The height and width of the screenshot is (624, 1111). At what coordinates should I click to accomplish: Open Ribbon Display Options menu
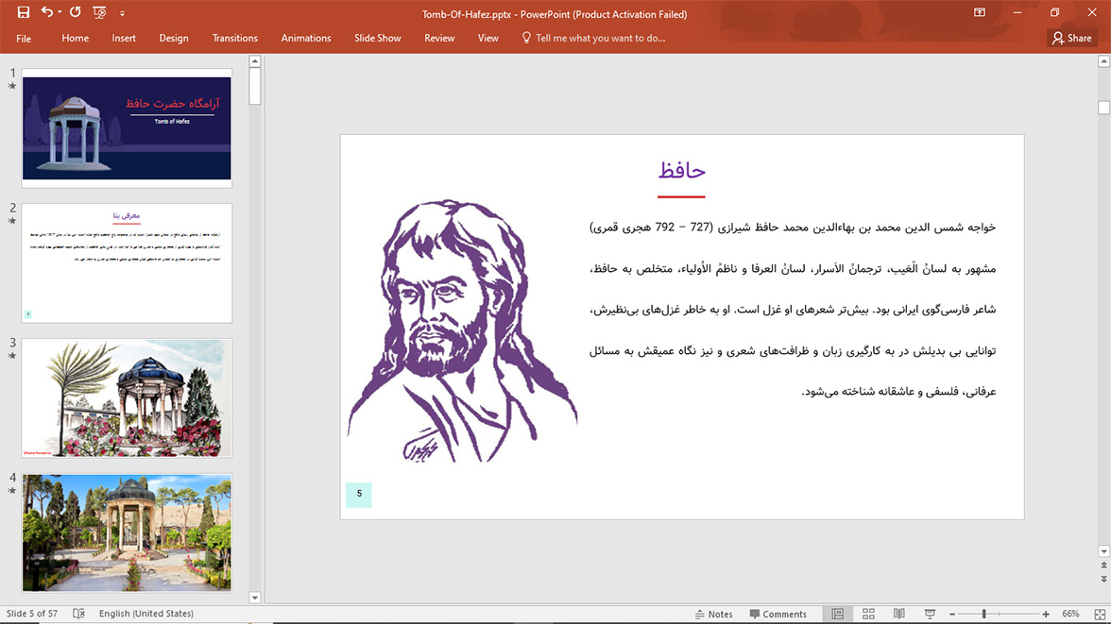[x=980, y=13]
